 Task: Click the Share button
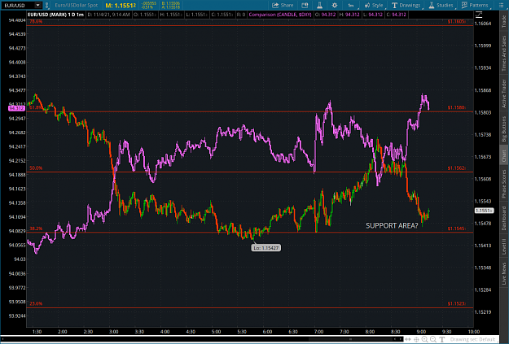[283, 5]
